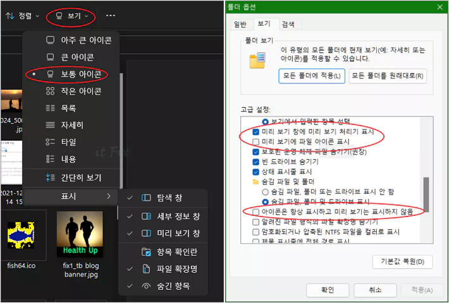Toggle 탐색 창 navigation pane
Image resolution: width=449 pixels, height=303 pixels.
point(163,198)
